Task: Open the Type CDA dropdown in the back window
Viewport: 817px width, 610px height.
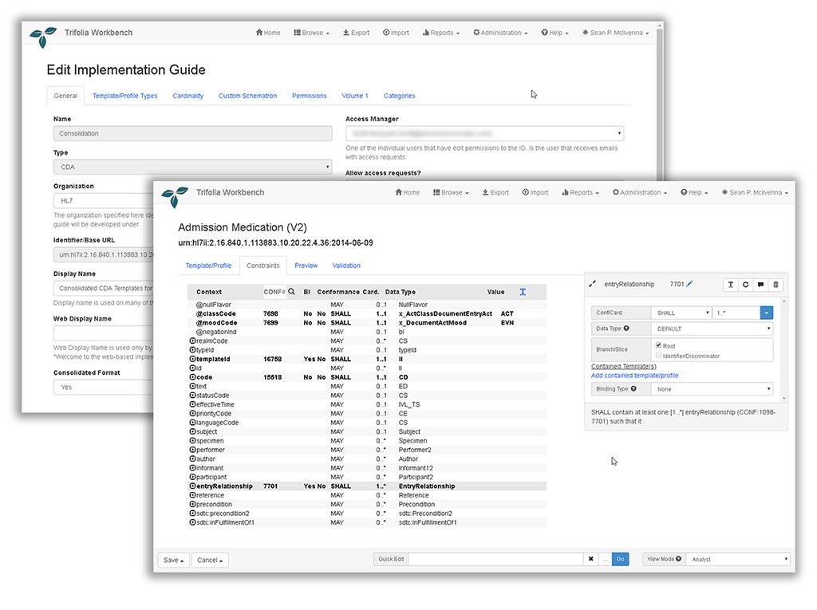Action: [x=193, y=167]
